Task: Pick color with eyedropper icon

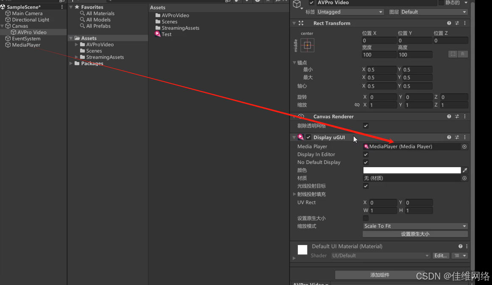Action: [x=465, y=170]
